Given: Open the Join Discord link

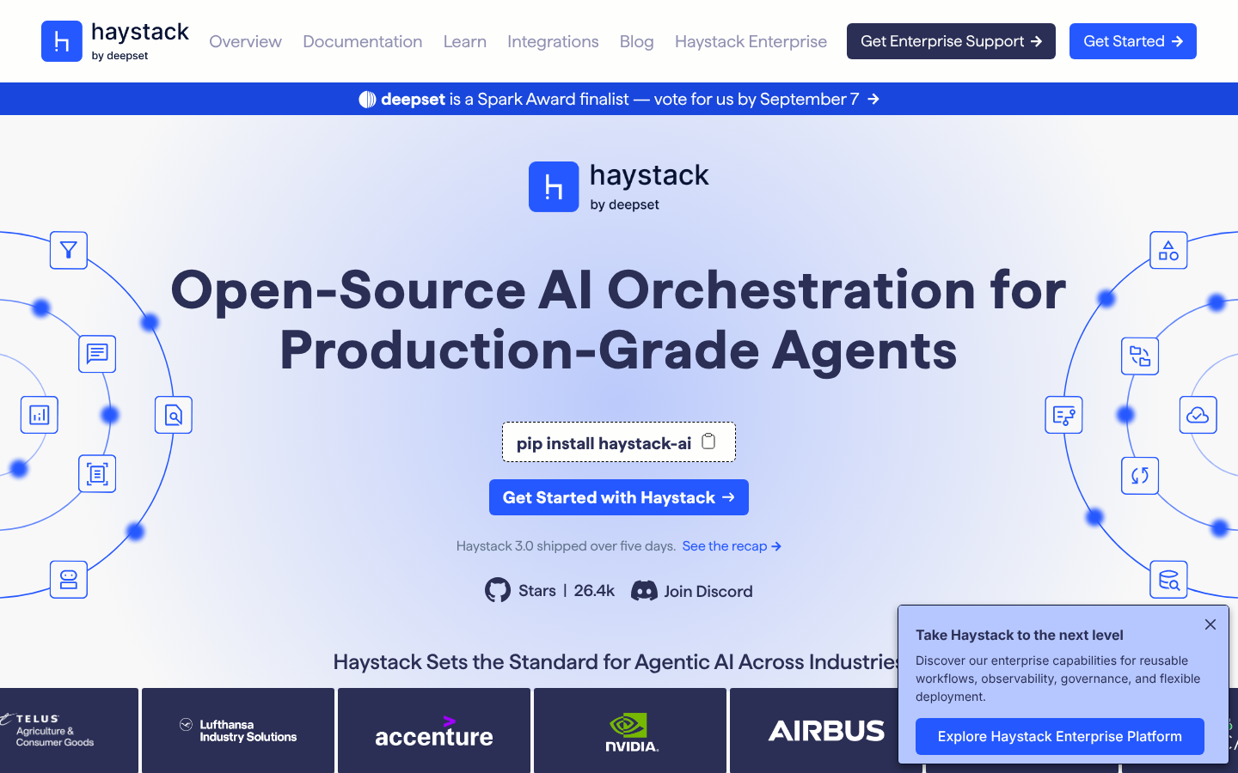Looking at the screenshot, I should point(692,591).
